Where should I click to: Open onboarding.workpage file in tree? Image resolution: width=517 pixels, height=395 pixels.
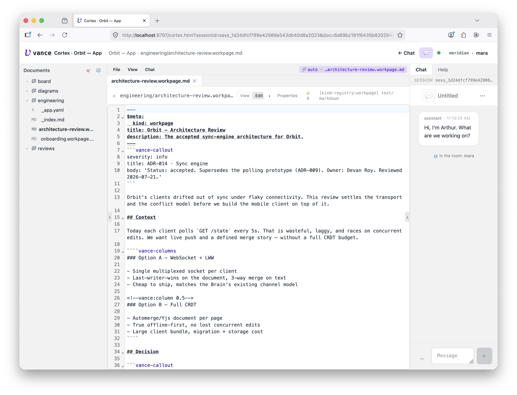pos(67,139)
